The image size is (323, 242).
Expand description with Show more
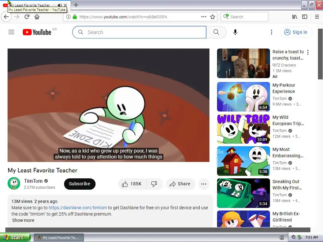pyautogui.click(x=23, y=220)
